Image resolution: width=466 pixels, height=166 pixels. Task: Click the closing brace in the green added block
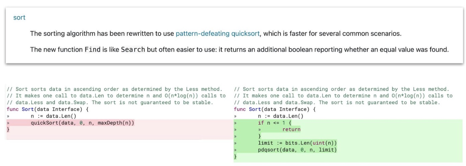(x=235, y=156)
